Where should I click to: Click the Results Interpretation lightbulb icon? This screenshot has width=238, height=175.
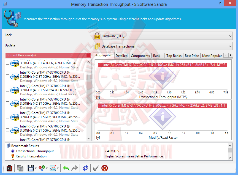coord(13,156)
